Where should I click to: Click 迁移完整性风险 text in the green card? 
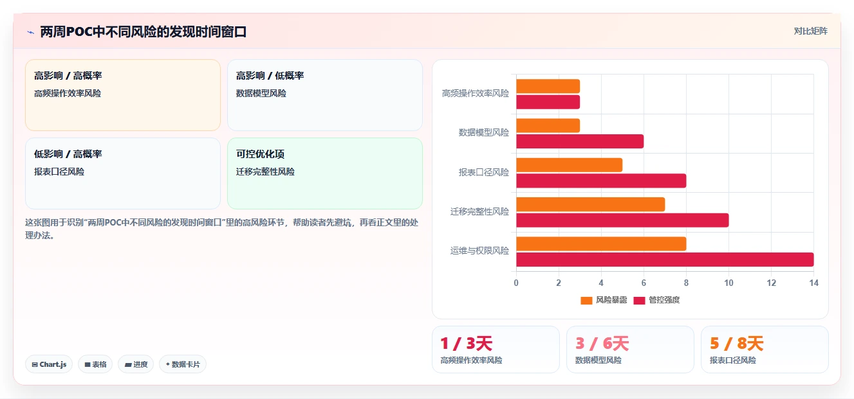[265, 172]
